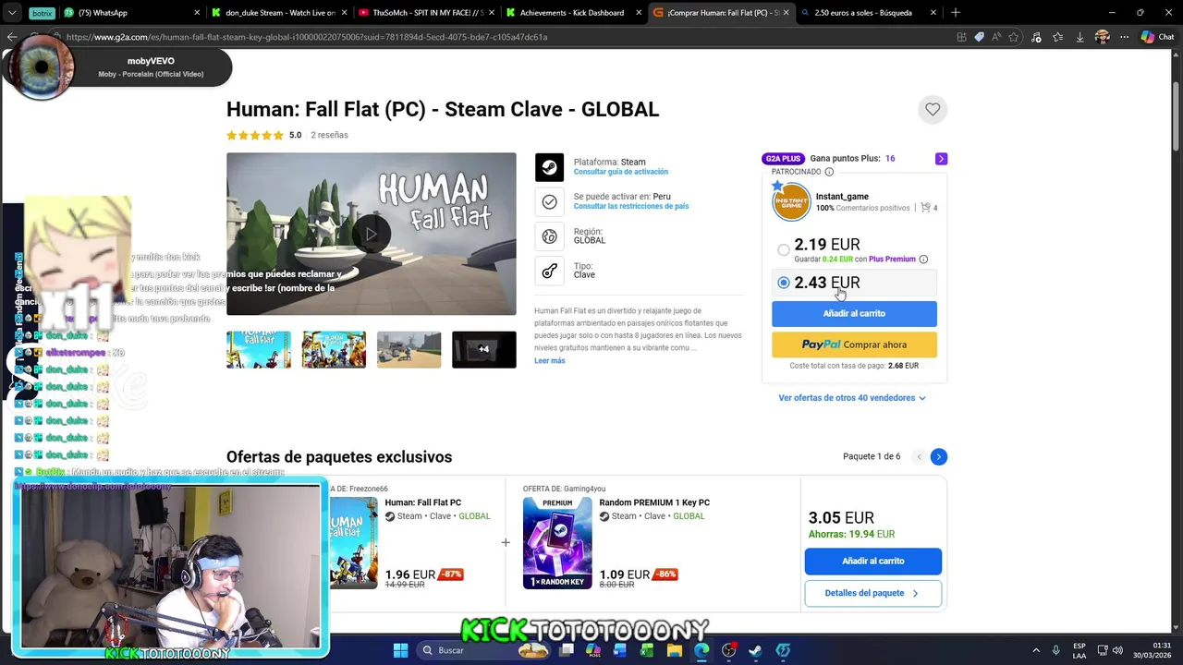Add 3.05 EUR bundle to cart
This screenshot has width=1183, height=665.
tap(872, 562)
